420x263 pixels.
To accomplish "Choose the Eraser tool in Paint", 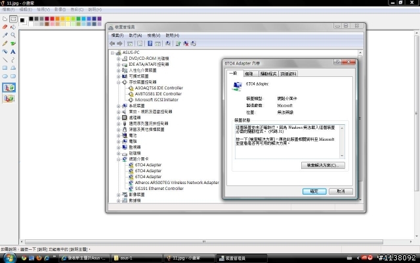I will [5, 27].
